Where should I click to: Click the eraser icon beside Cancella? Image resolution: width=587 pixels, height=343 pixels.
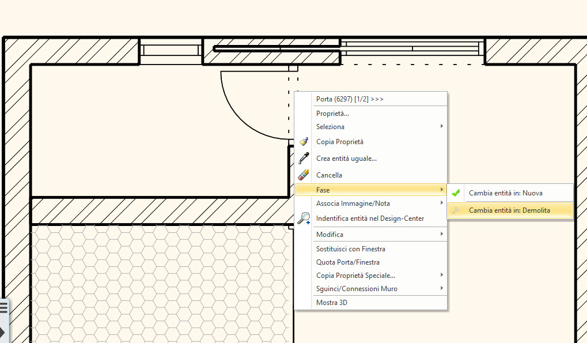(x=304, y=175)
